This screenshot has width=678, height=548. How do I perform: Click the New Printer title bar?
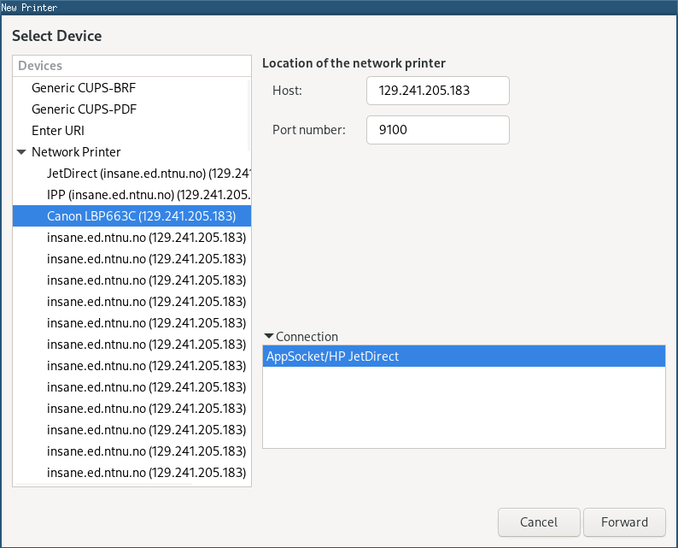coord(339,7)
